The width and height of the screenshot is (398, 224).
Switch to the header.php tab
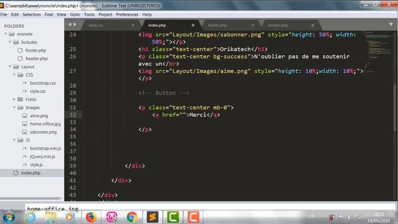(278, 25)
